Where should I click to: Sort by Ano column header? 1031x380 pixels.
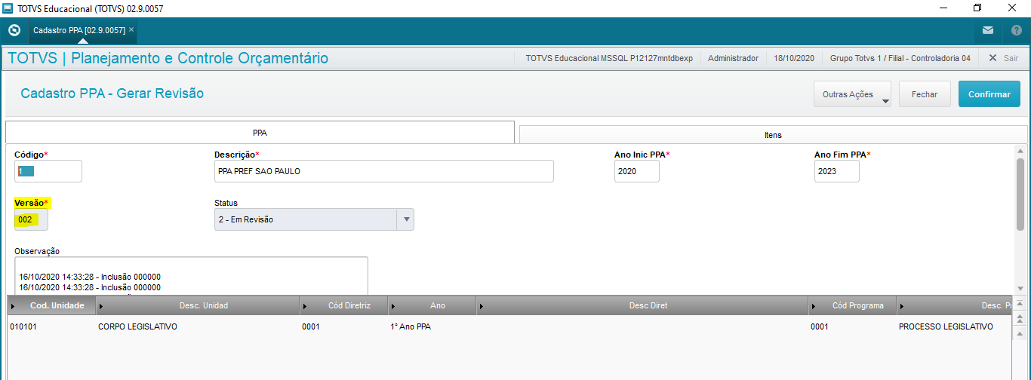click(432, 305)
